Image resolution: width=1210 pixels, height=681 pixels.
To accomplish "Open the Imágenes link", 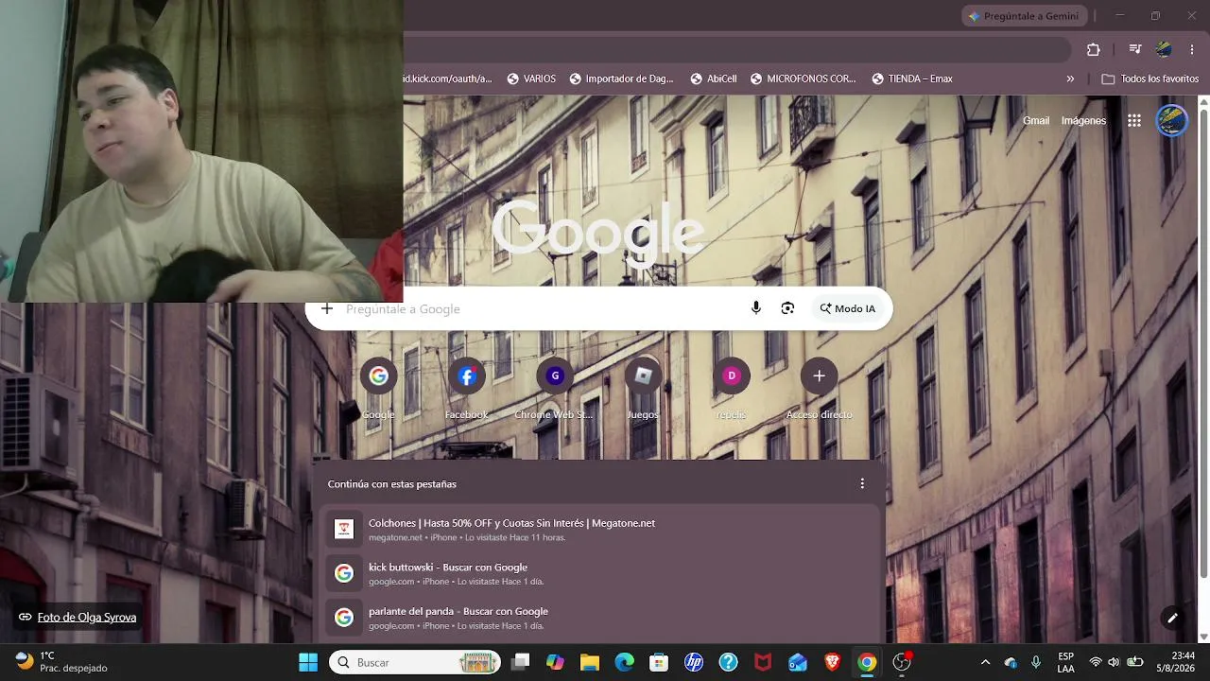I will coord(1083,121).
